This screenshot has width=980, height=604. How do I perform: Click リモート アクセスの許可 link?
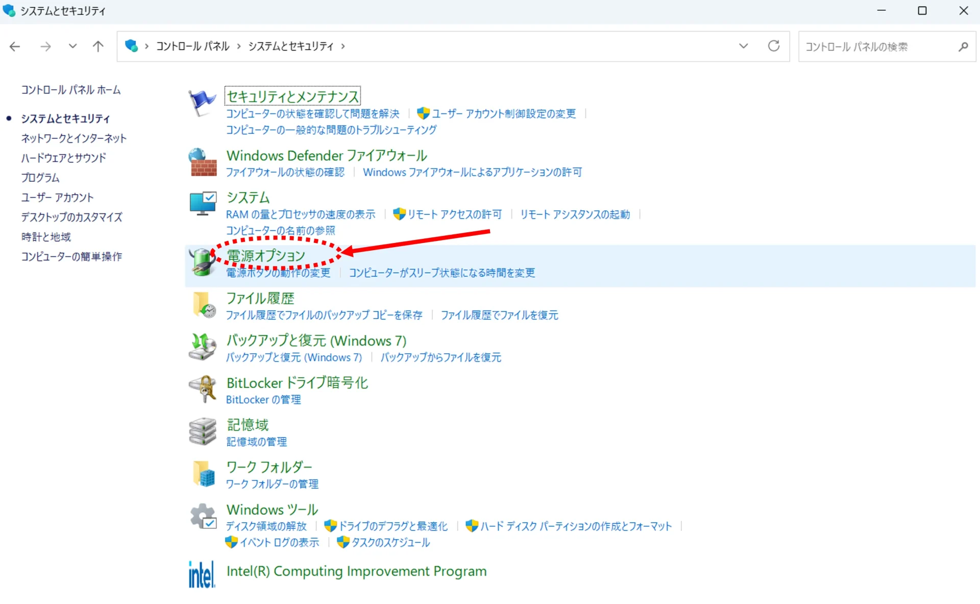click(x=455, y=214)
